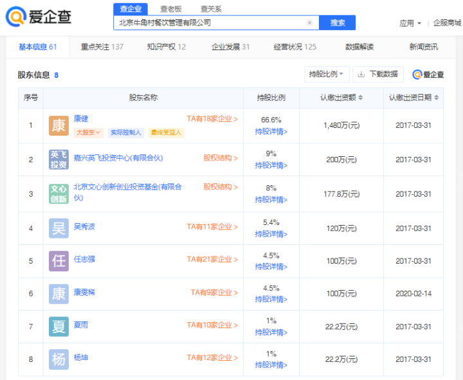The height and width of the screenshot is (380, 463).
Task: Sort by 认缴出资额 using the sort arrows
Action: pyautogui.click(x=361, y=98)
